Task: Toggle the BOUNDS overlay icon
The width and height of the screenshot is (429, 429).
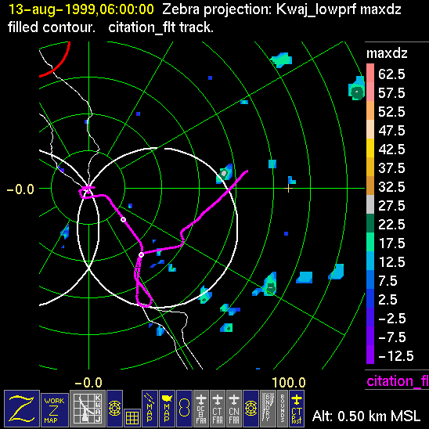Action: click(283, 409)
